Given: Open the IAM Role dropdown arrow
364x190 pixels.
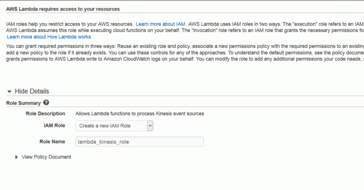Looking at the screenshot, I should (150, 126).
